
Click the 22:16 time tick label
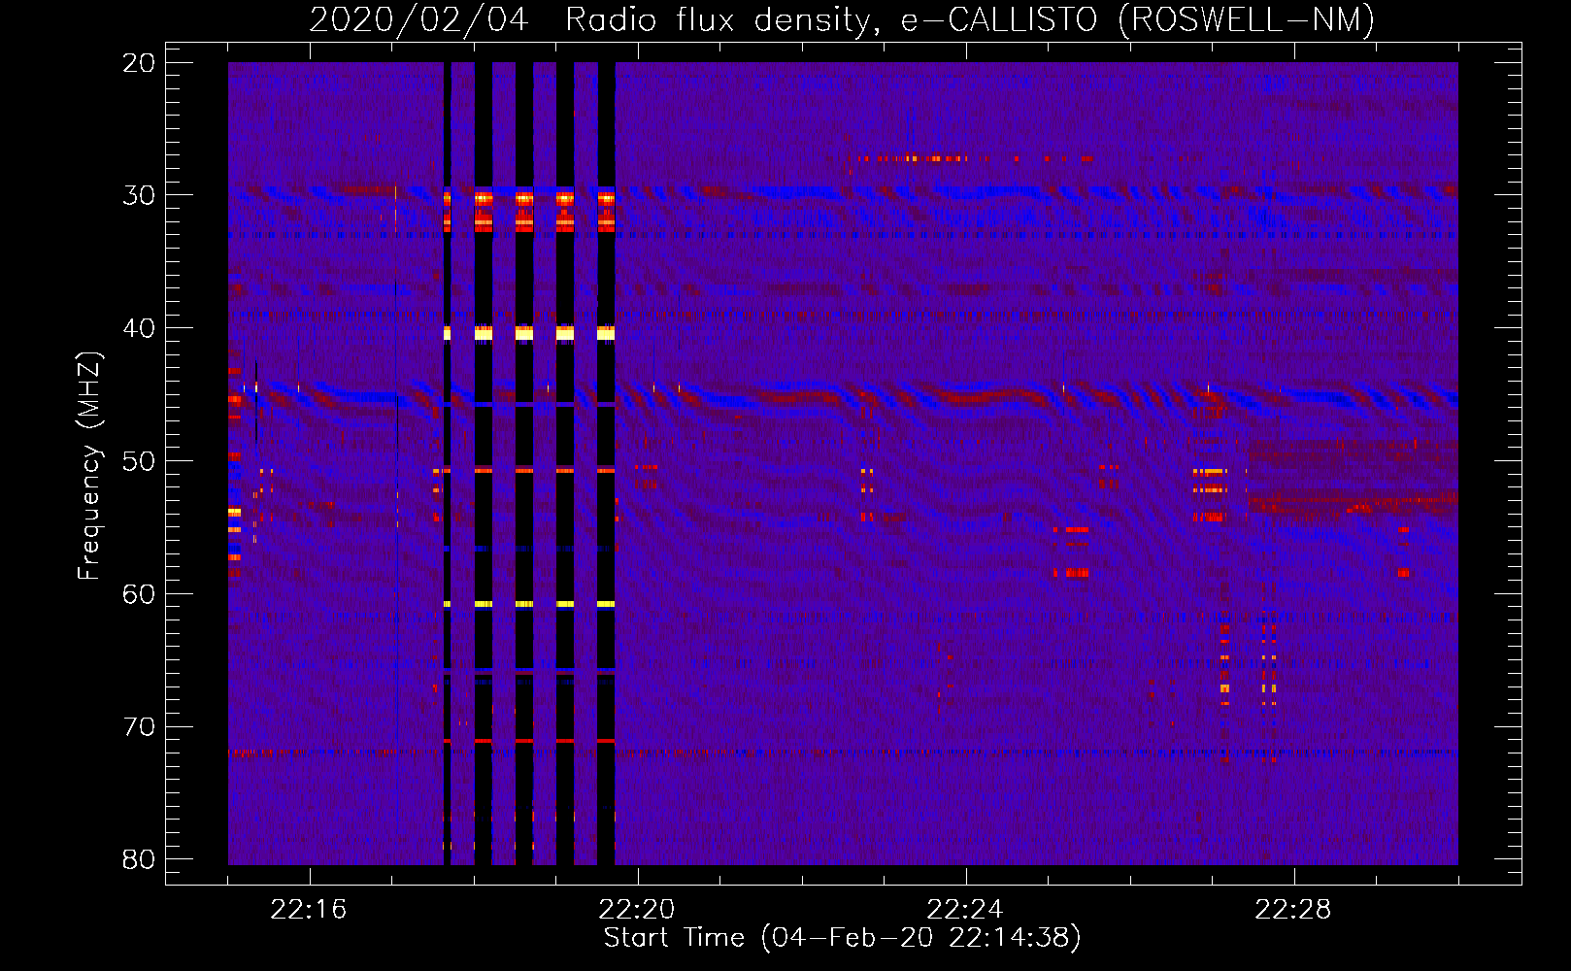click(309, 910)
